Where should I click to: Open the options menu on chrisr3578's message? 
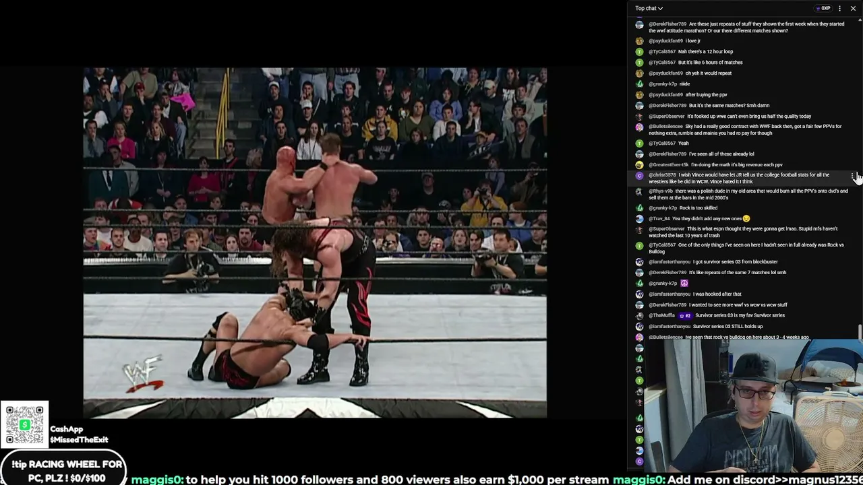click(x=853, y=177)
